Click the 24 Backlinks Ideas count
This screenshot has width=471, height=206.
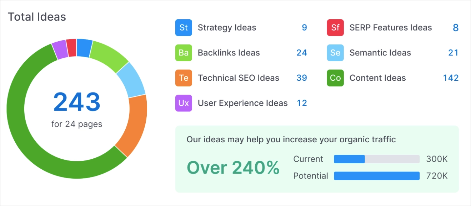302,53
